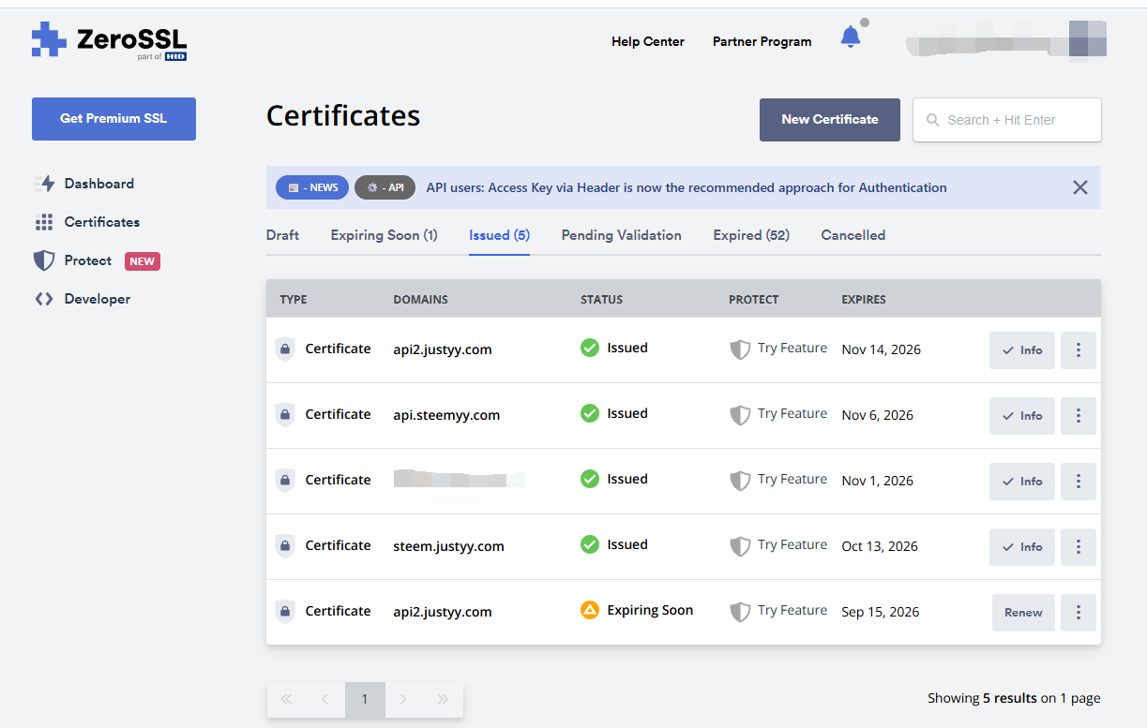
Task: Go to previous page arrow
Action: [x=324, y=699]
